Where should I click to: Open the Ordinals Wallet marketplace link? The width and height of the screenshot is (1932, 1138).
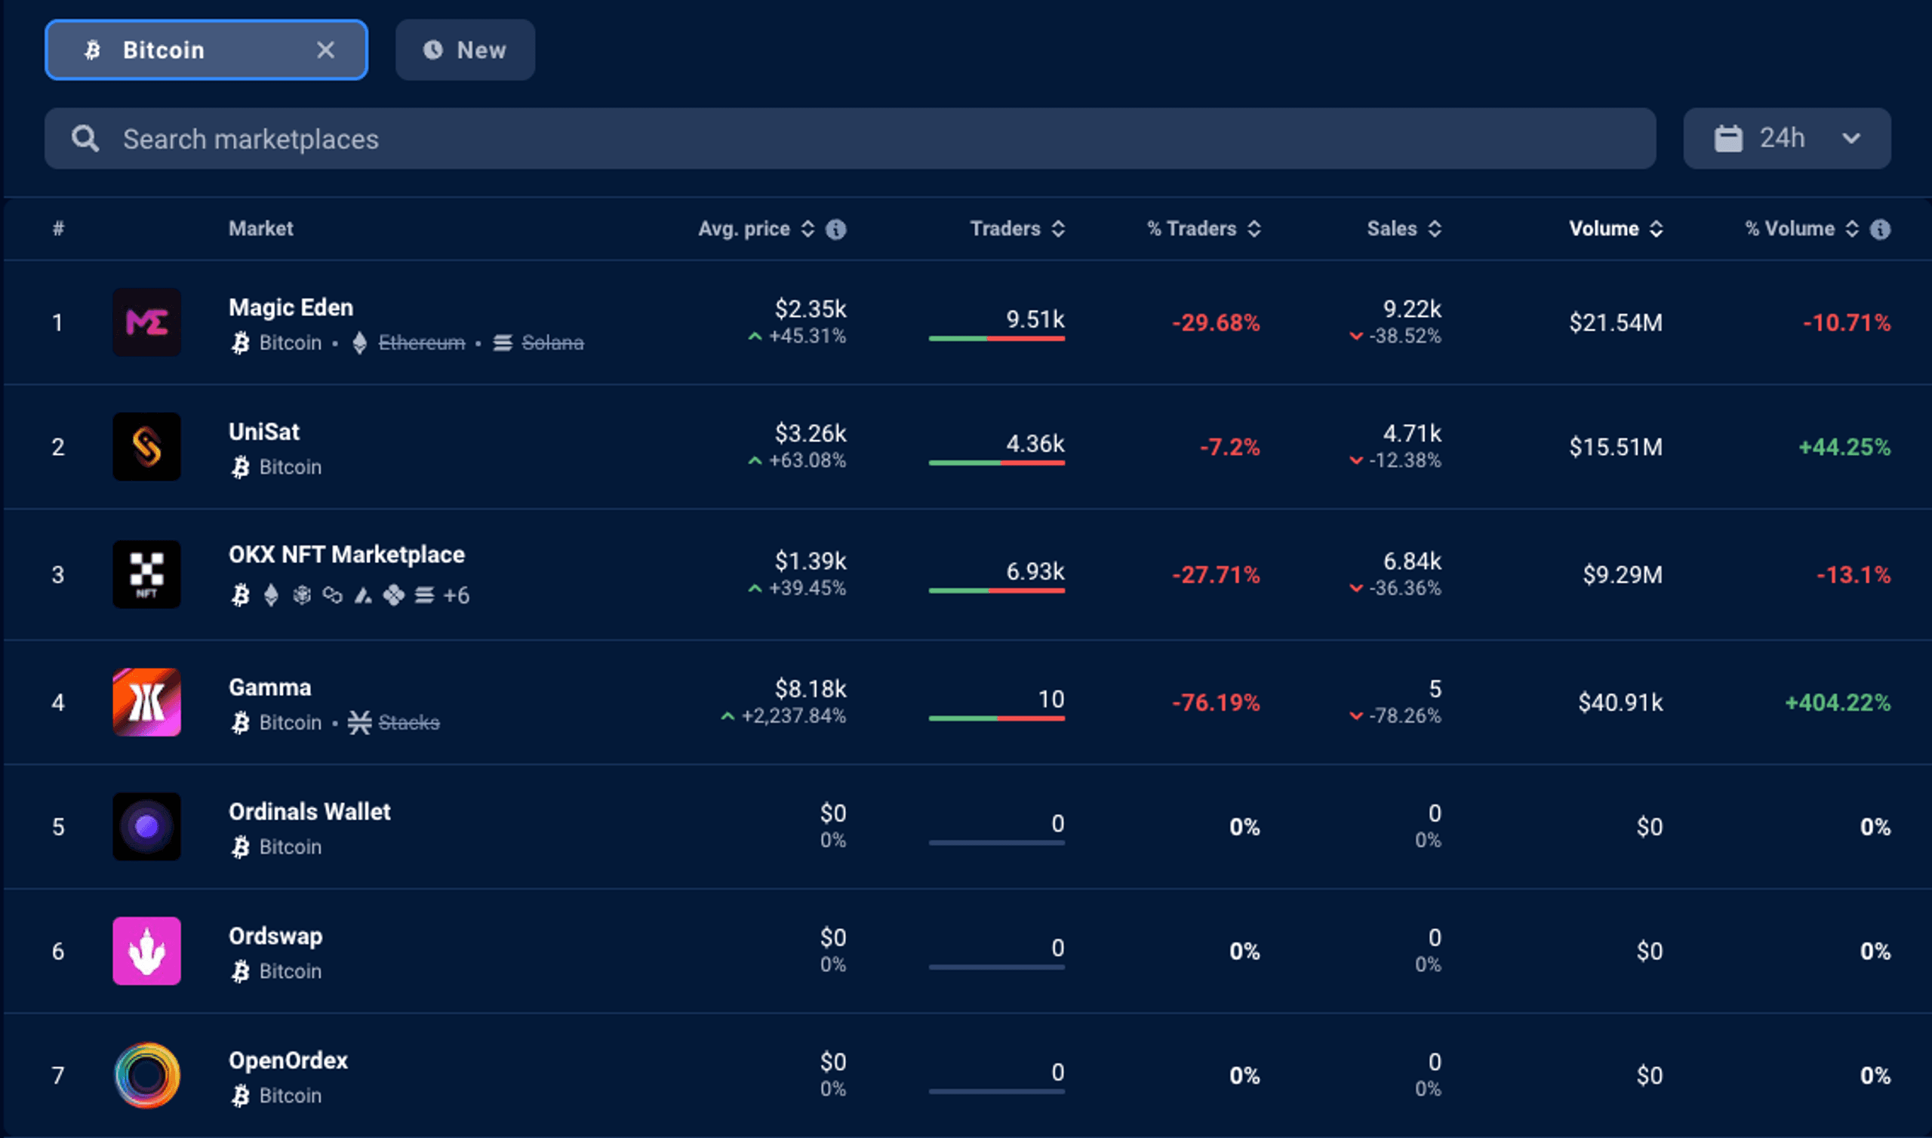[309, 811]
